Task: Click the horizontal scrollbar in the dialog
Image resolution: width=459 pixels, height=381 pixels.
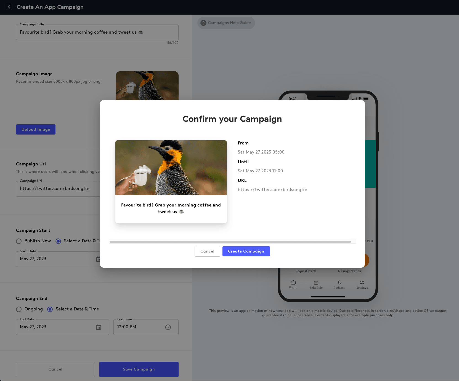Action: (x=230, y=242)
